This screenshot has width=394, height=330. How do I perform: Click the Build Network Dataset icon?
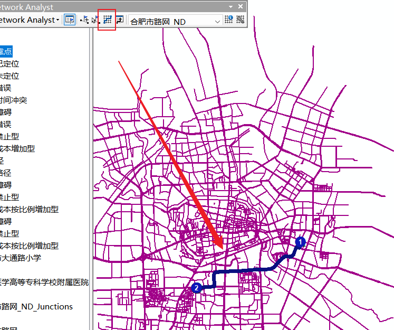tap(240, 20)
